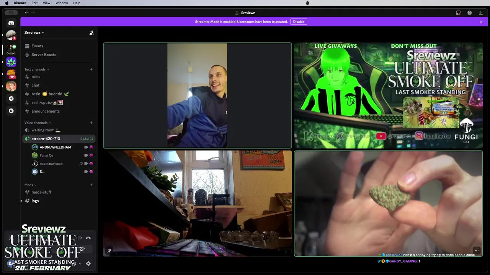The image size is (490, 275).
Task: Open the roles text channel
Action: click(59, 76)
